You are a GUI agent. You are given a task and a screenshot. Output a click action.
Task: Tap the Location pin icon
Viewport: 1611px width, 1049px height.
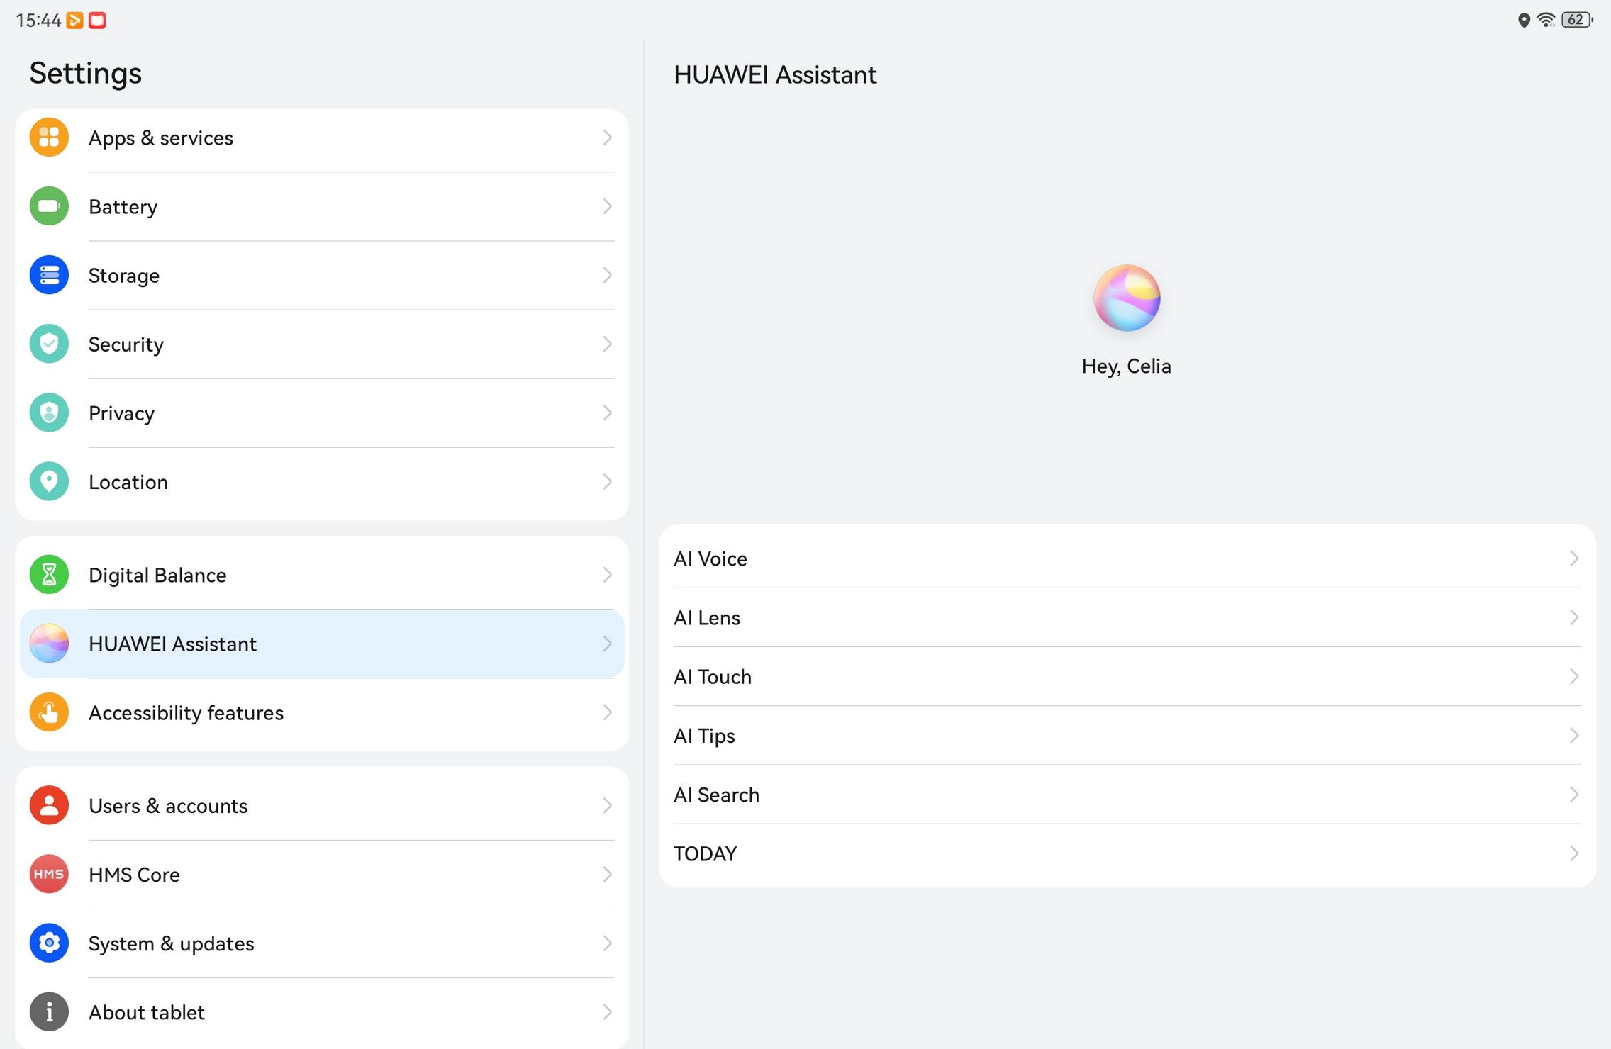click(x=49, y=481)
